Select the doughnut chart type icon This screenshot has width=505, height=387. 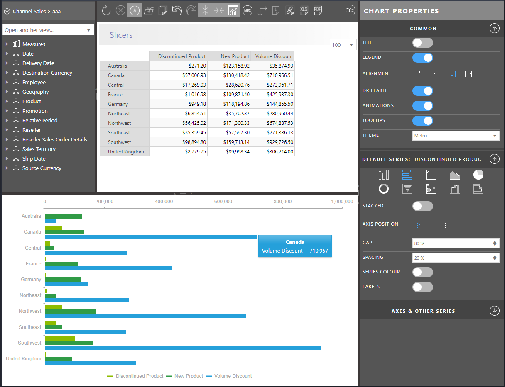[x=384, y=189]
